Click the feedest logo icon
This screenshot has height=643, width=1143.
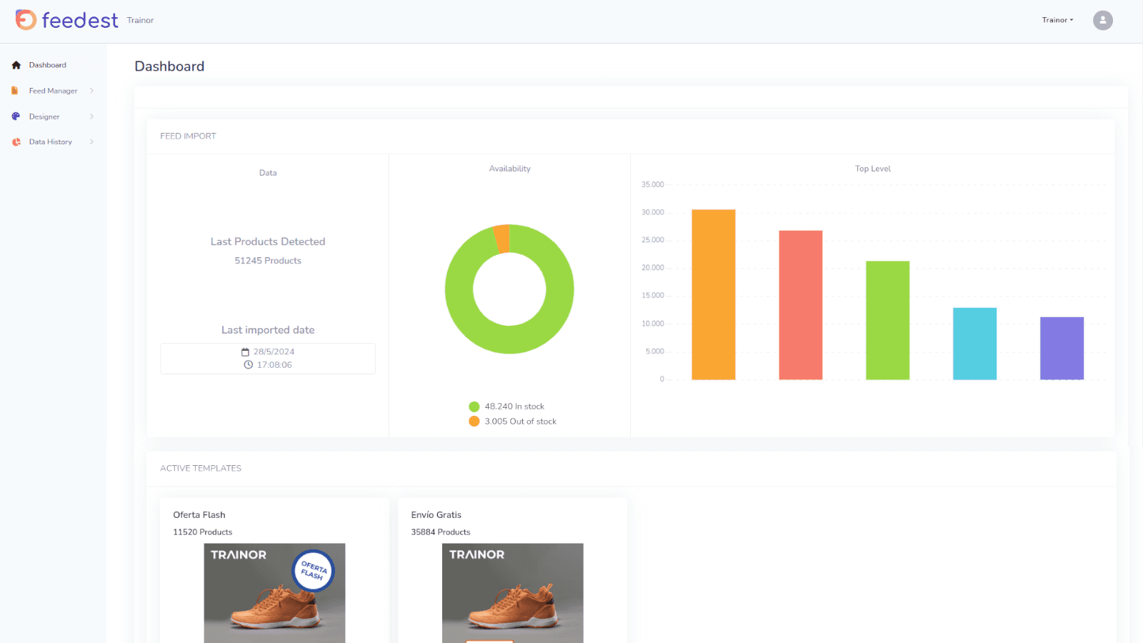(x=26, y=20)
